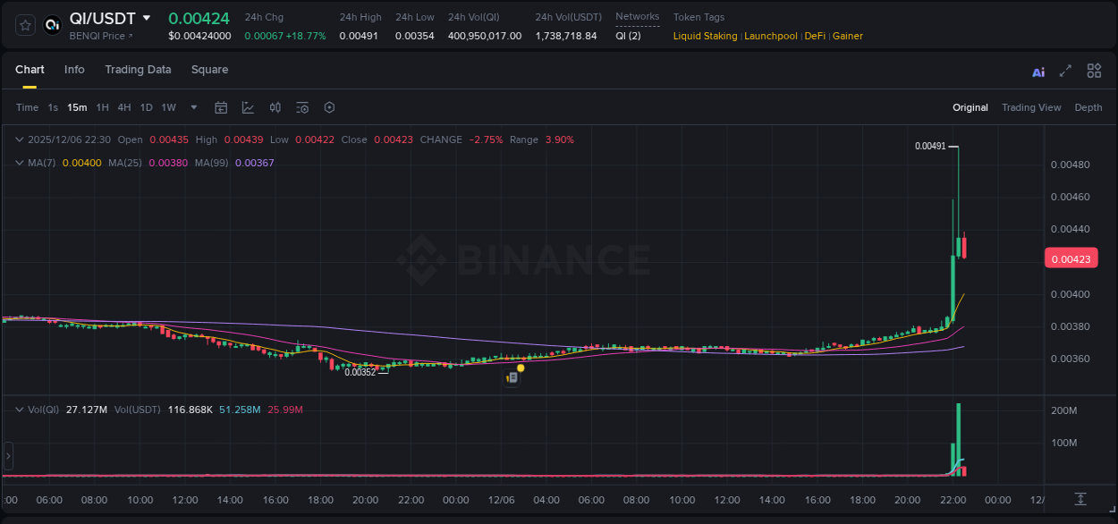Open the Launchpool token tag
The width and height of the screenshot is (1118, 524).
pyautogui.click(x=771, y=36)
